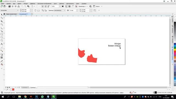Click the New document icon

2,6
